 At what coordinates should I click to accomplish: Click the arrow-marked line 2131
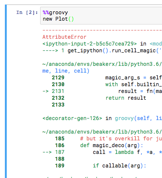(102, 91)
